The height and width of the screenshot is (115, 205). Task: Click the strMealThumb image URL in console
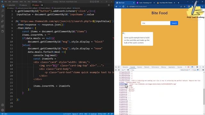click(153, 84)
